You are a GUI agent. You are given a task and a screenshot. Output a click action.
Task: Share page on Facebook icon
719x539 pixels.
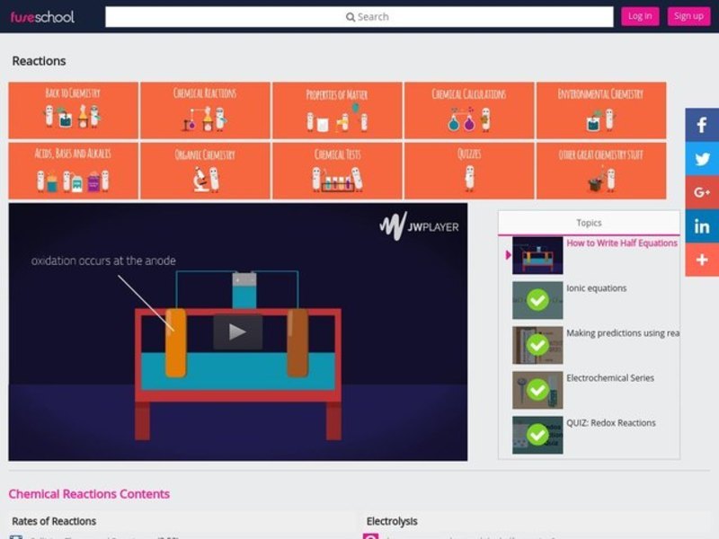tap(702, 125)
